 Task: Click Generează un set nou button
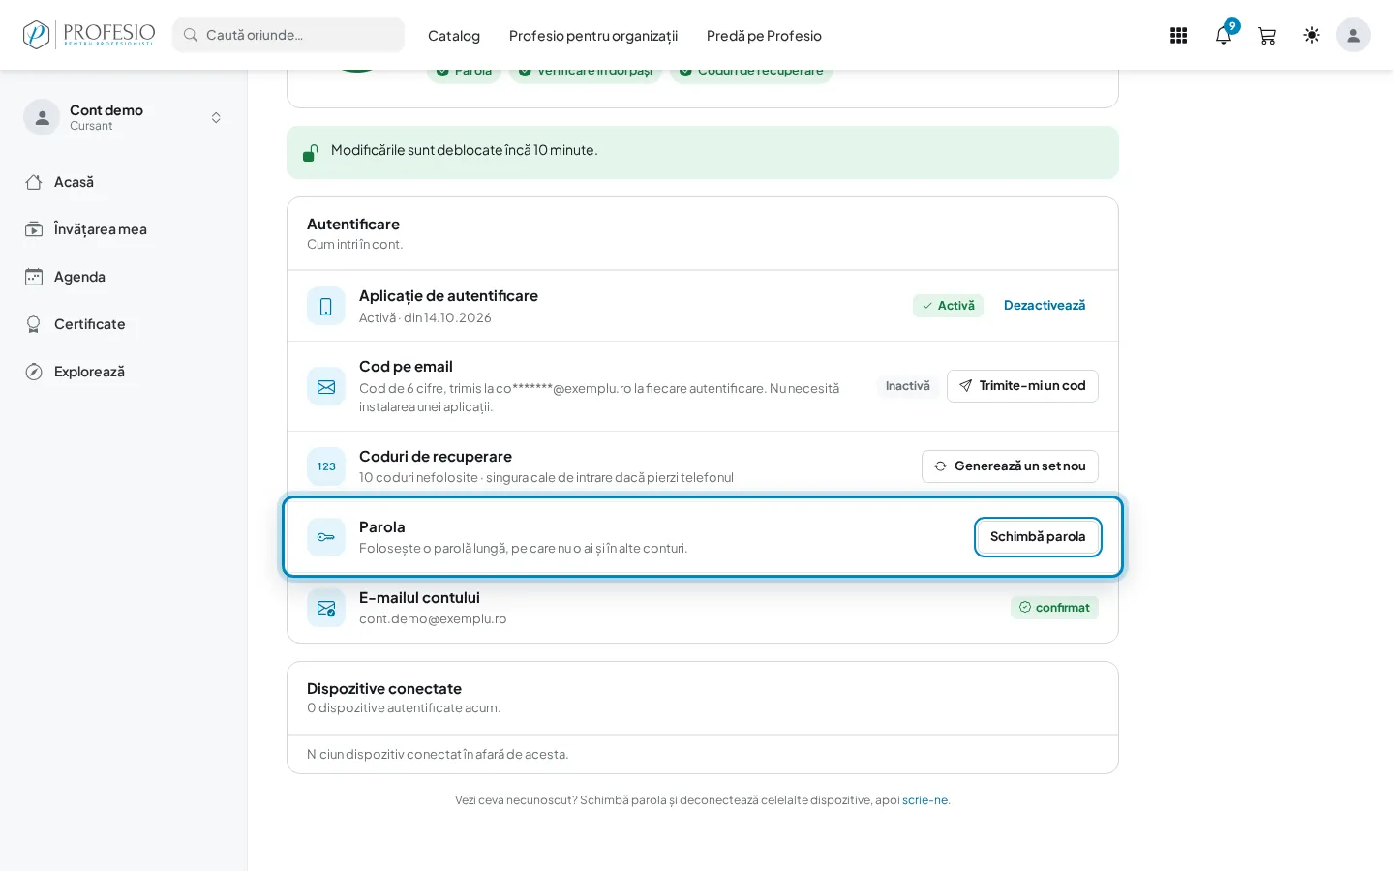point(1010,466)
